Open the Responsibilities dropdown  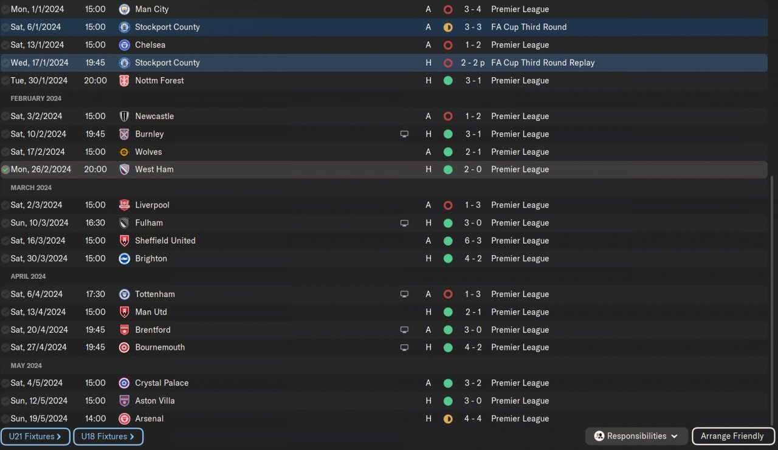[x=636, y=436]
